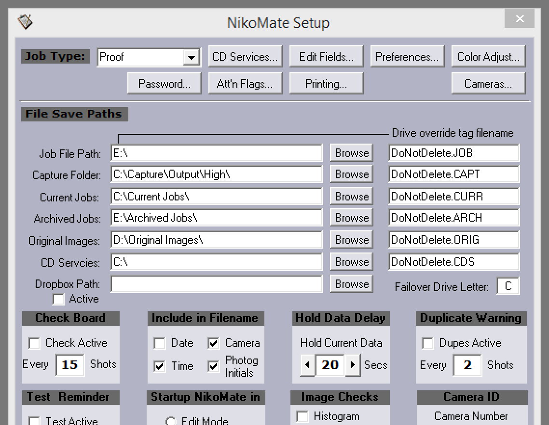Click the Cameras button

pos(488,84)
